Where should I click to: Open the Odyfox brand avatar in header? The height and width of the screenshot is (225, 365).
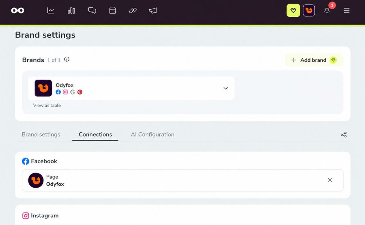click(x=309, y=10)
